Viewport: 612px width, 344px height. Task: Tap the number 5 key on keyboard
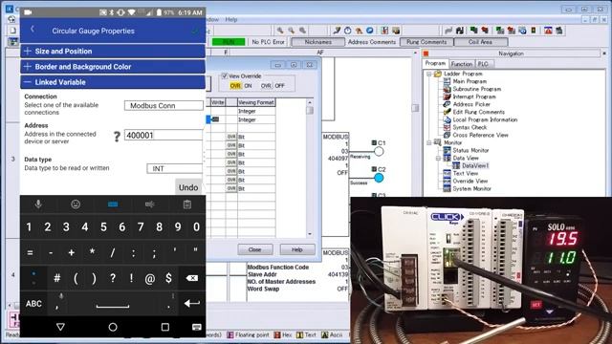pos(103,226)
